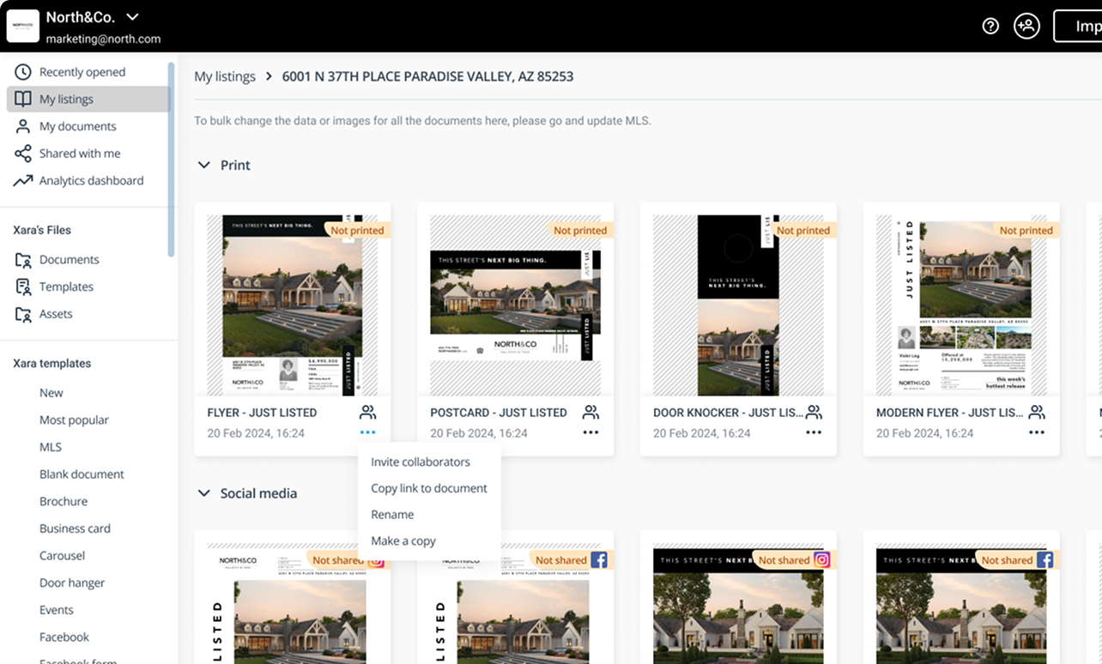
Task: Click Facebook icon on second social media card
Action: tap(599, 560)
